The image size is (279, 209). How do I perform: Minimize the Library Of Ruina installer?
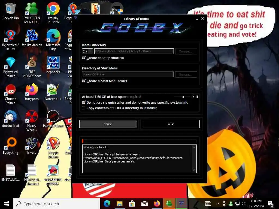click(x=197, y=19)
